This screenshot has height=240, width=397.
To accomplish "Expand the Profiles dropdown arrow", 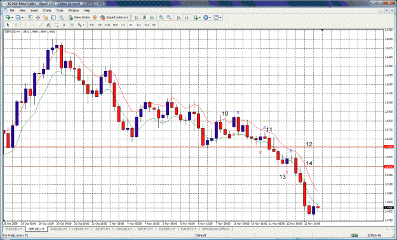I will pos(22,17).
